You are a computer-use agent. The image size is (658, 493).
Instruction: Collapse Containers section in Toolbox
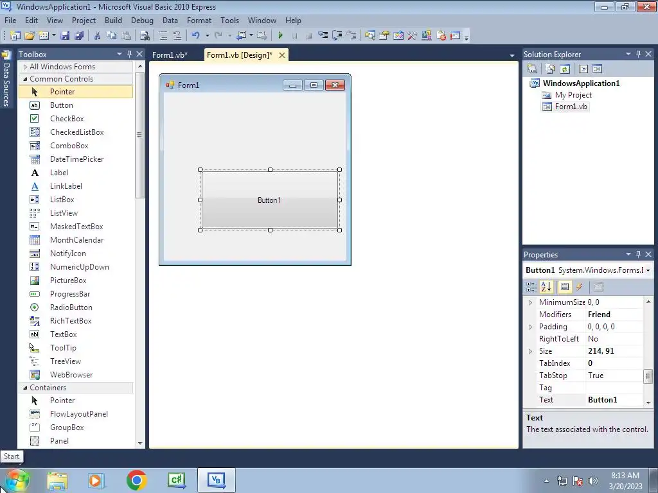point(25,388)
